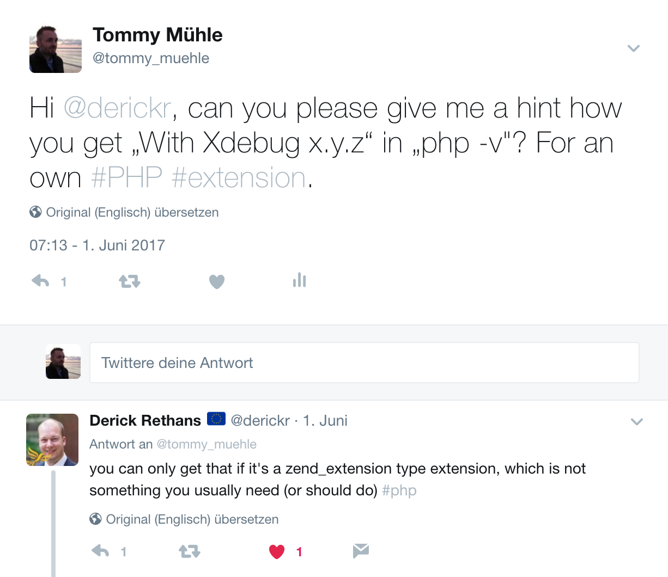Viewport: 668px width, 577px height.
Task: Open Tommy Mühle's profile picture
Action: [x=56, y=50]
